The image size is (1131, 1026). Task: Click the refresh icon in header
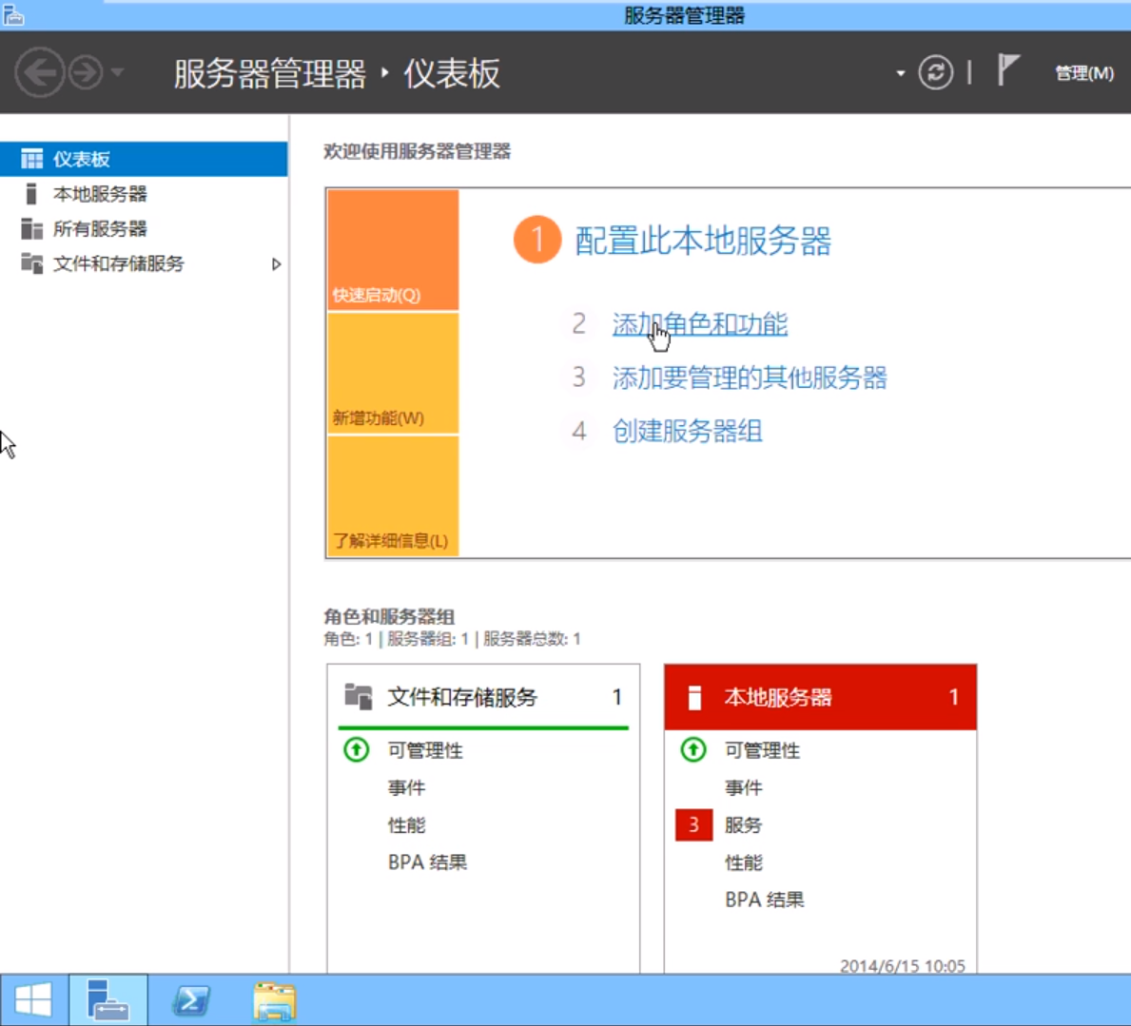936,72
